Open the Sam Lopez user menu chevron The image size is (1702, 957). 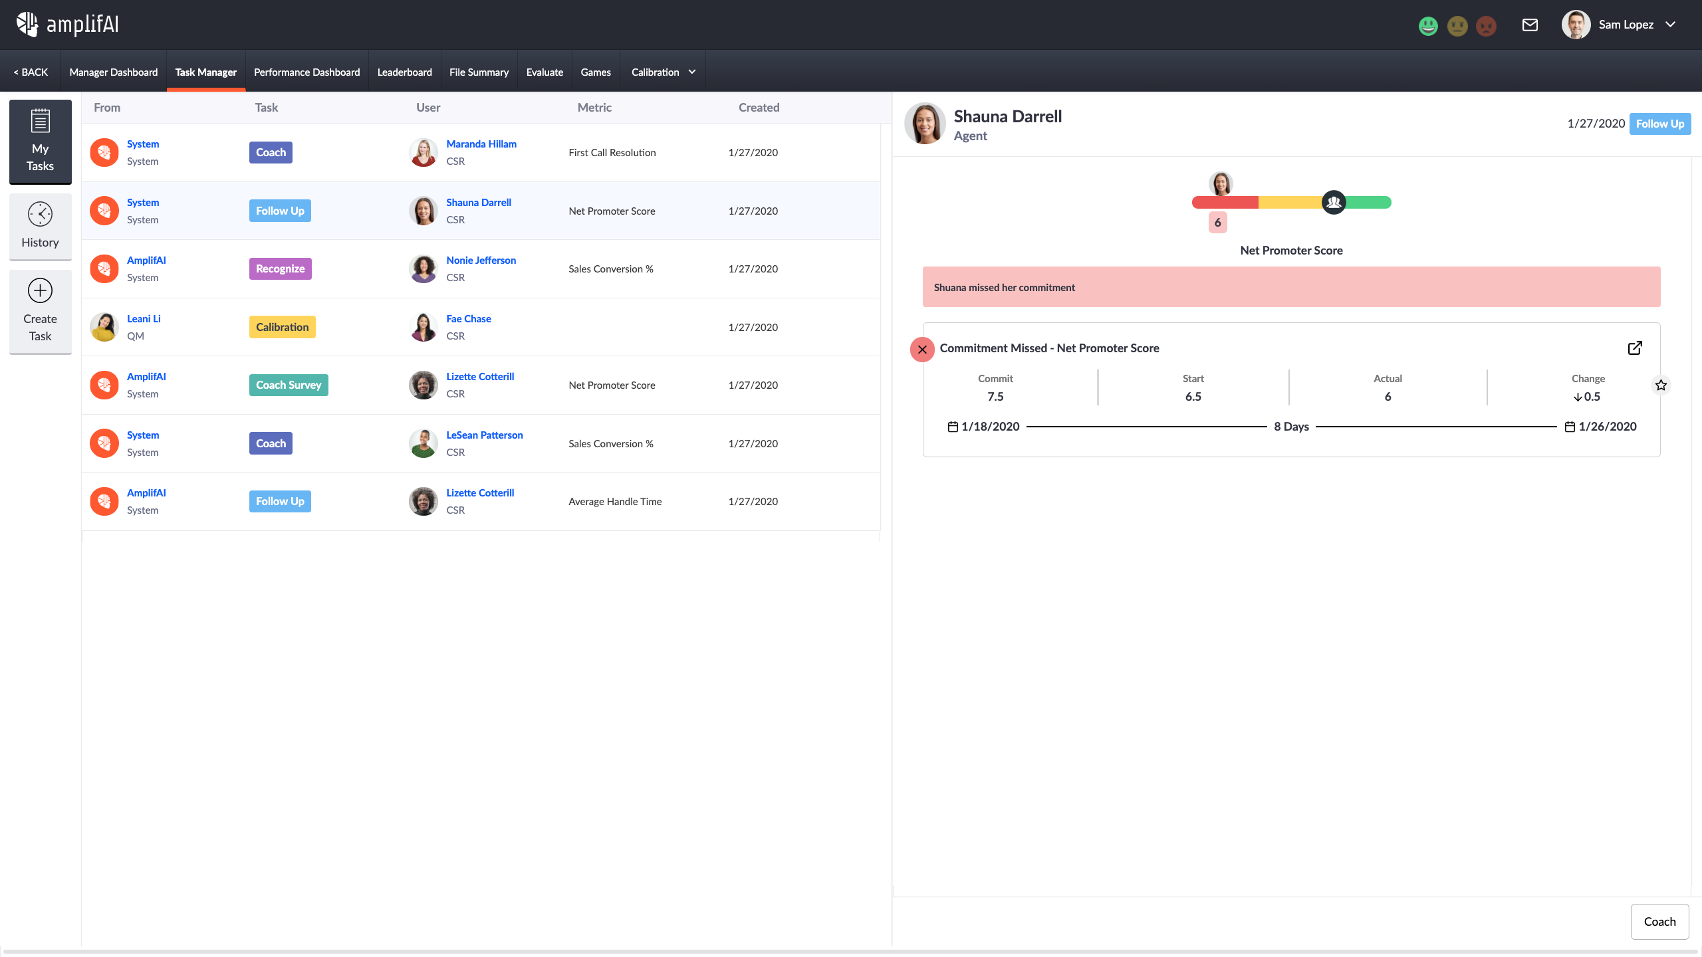point(1671,25)
